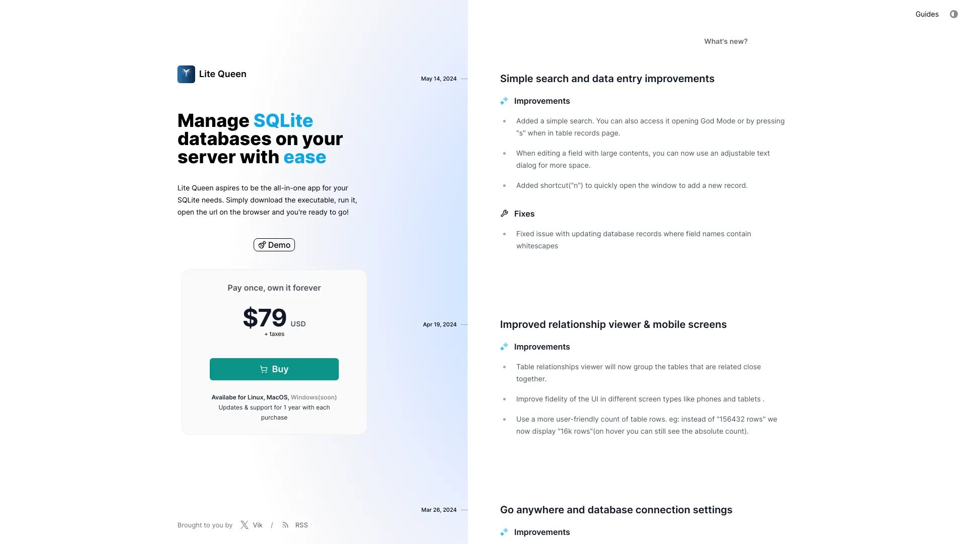Click the sparkle icon under May 14 entry

pos(504,101)
